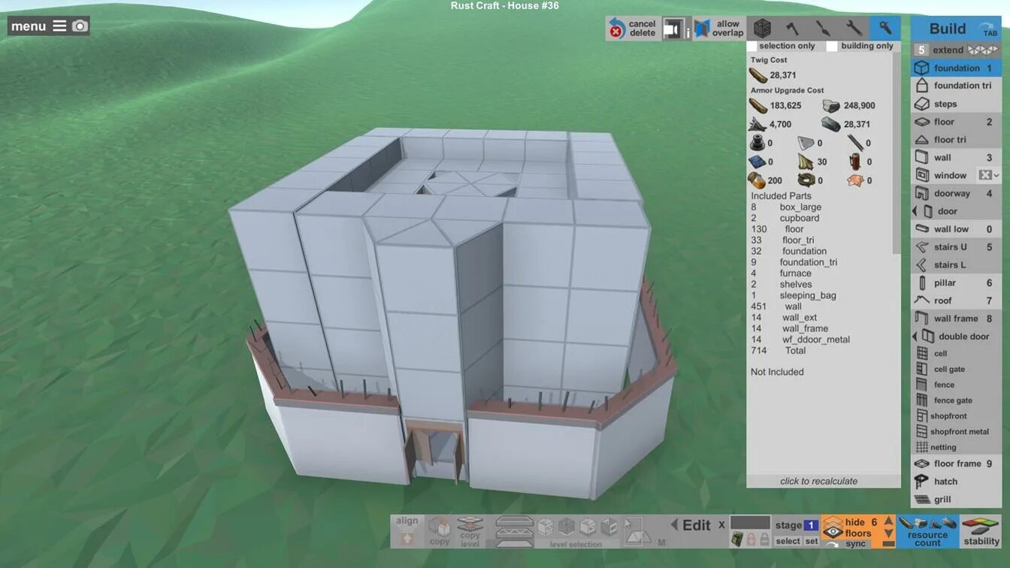Click the stage name input field
Image resolution: width=1010 pixels, height=568 pixels.
pos(750,523)
